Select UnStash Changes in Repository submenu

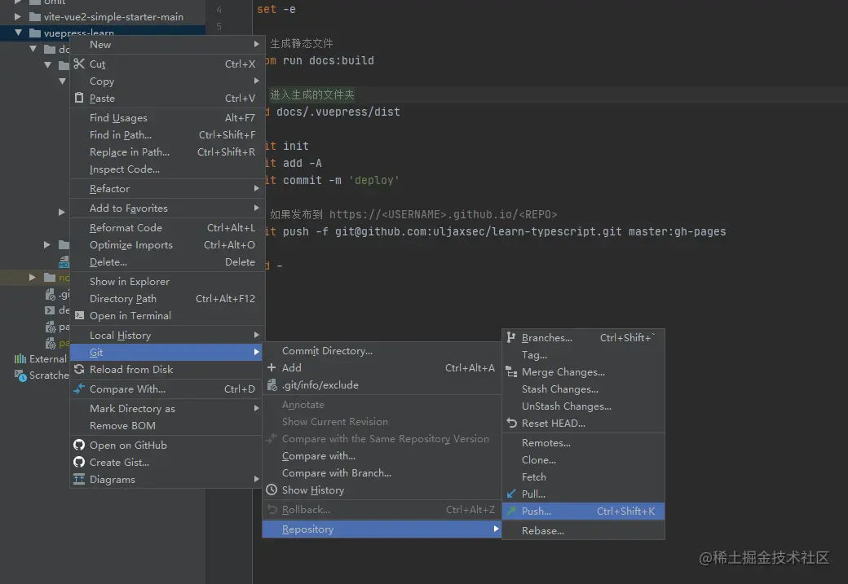click(x=584, y=406)
